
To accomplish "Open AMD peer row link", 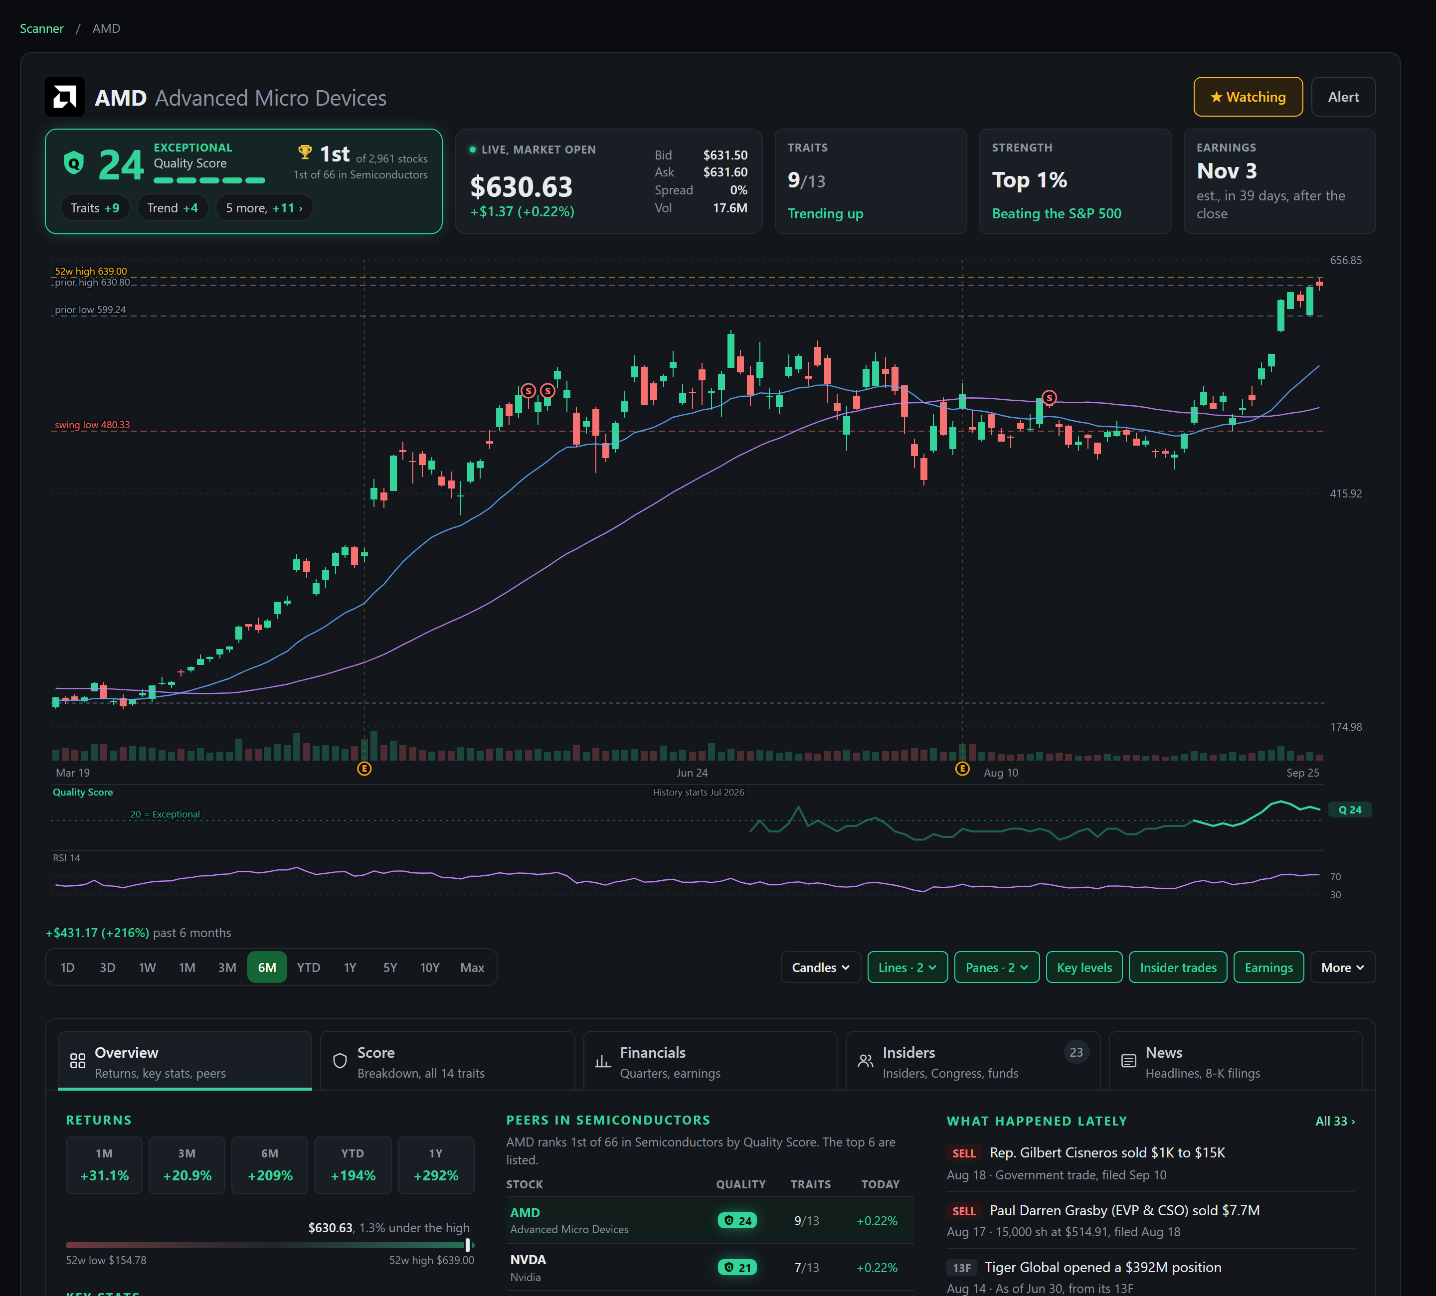I will (710, 1221).
